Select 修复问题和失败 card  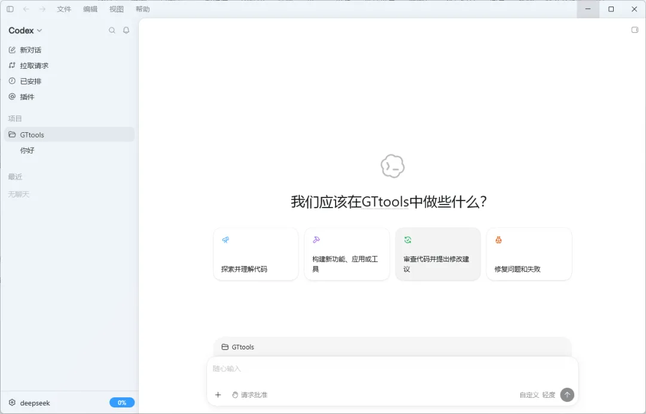pos(529,254)
